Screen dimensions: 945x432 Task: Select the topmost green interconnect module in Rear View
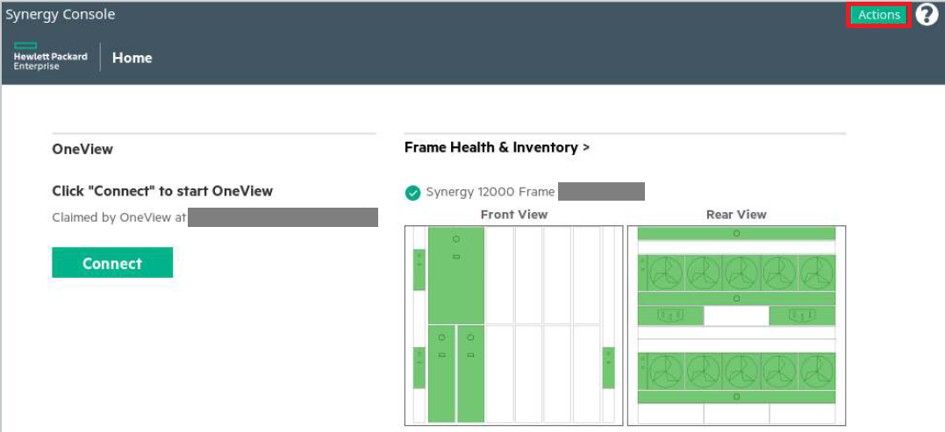click(x=736, y=233)
